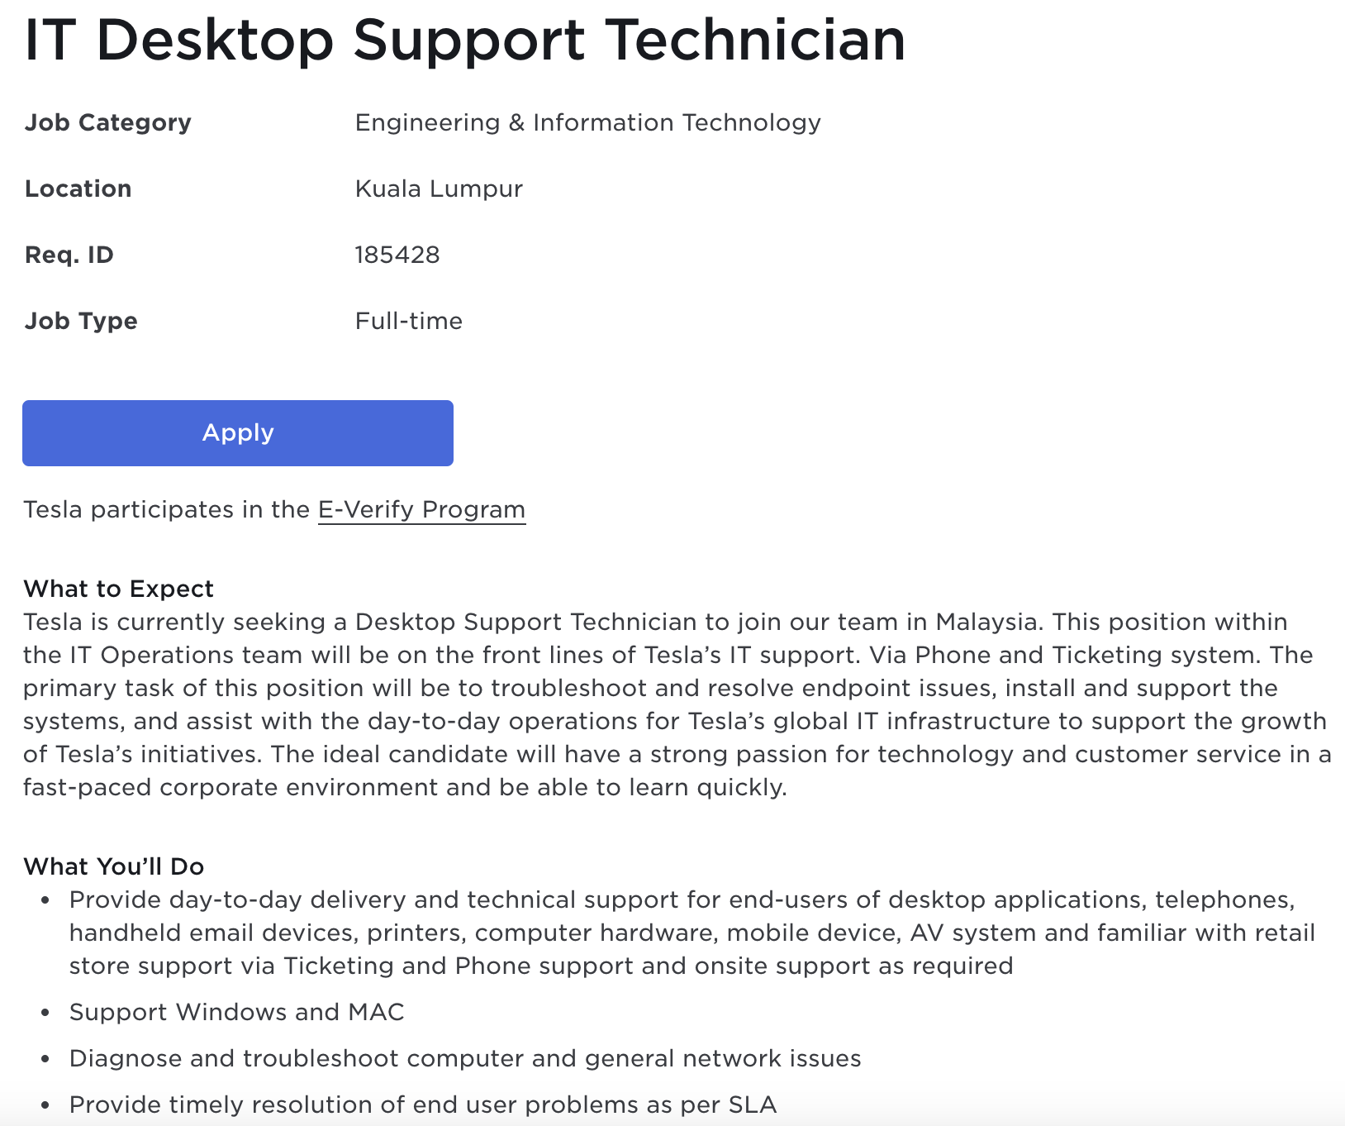Viewport: 1345px width, 1126px height.
Task: Select the Diagnose and troubleshoot computer bullet
Action: (464, 1058)
